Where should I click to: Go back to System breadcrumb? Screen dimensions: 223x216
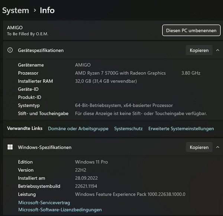tap(16, 10)
